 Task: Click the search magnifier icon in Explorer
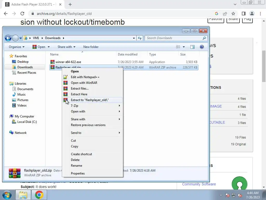[x=204, y=38]
